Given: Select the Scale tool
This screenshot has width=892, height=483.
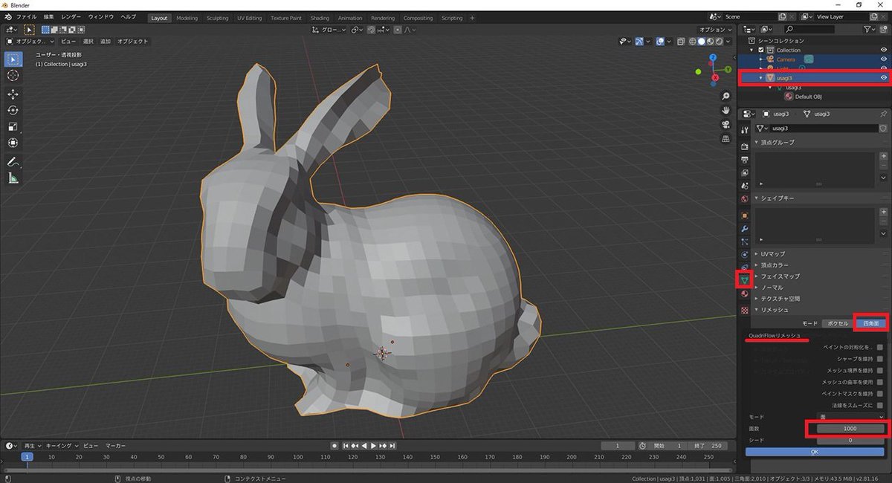Looking at the screenshot, I should pos(13,127).
